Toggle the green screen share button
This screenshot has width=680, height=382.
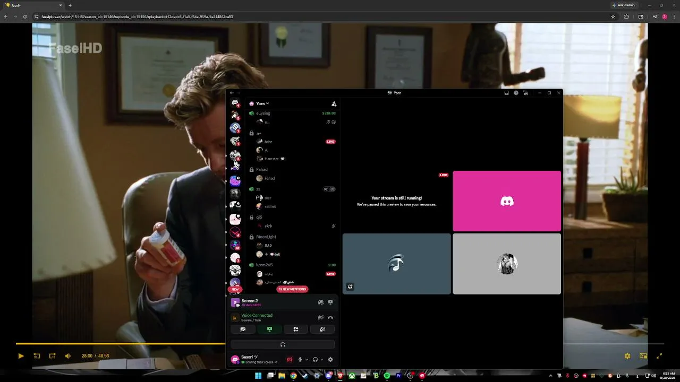pos(269,329)
